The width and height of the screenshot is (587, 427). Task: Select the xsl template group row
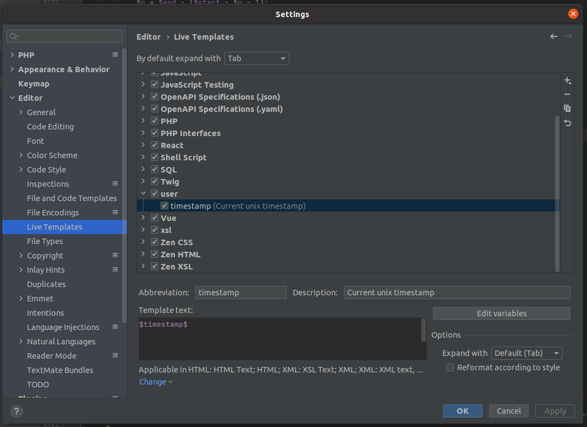tap(348, 230)
